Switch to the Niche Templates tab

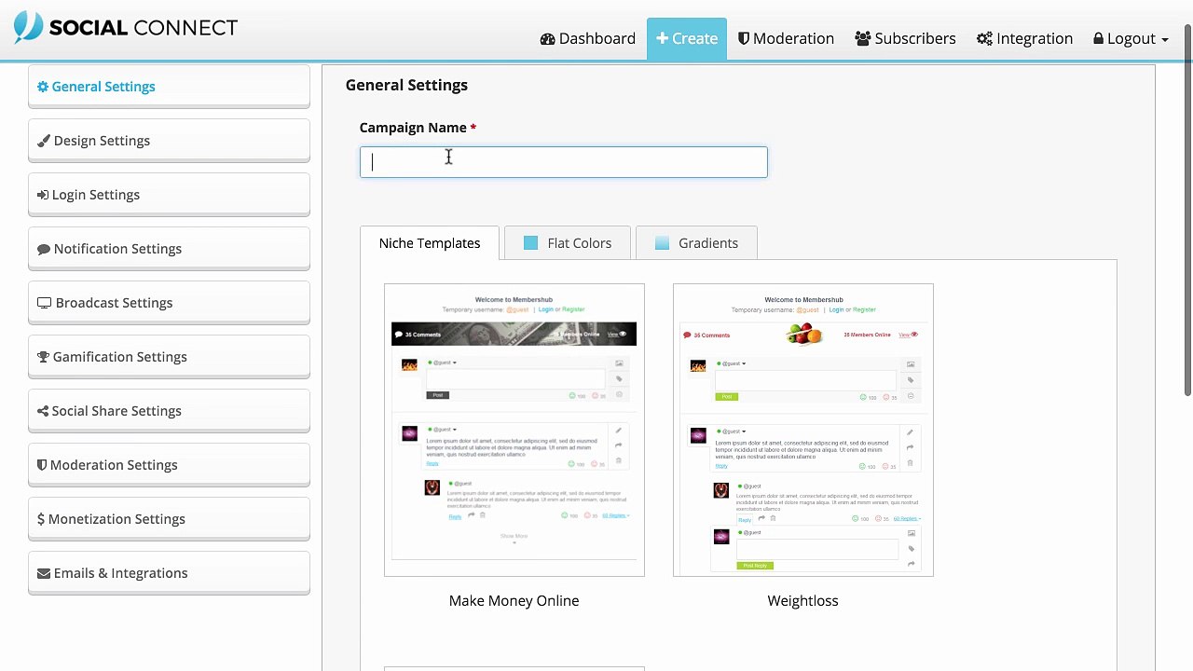click(430, 242)
